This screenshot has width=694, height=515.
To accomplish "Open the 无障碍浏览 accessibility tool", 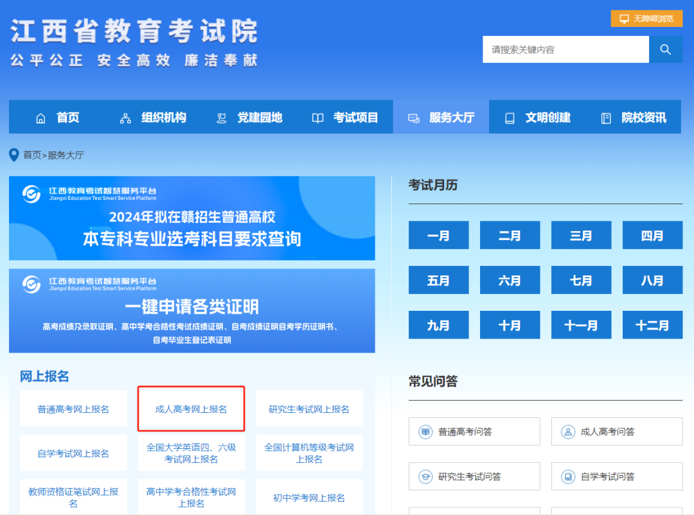I will pyautogui.click(x=645, y=18).
